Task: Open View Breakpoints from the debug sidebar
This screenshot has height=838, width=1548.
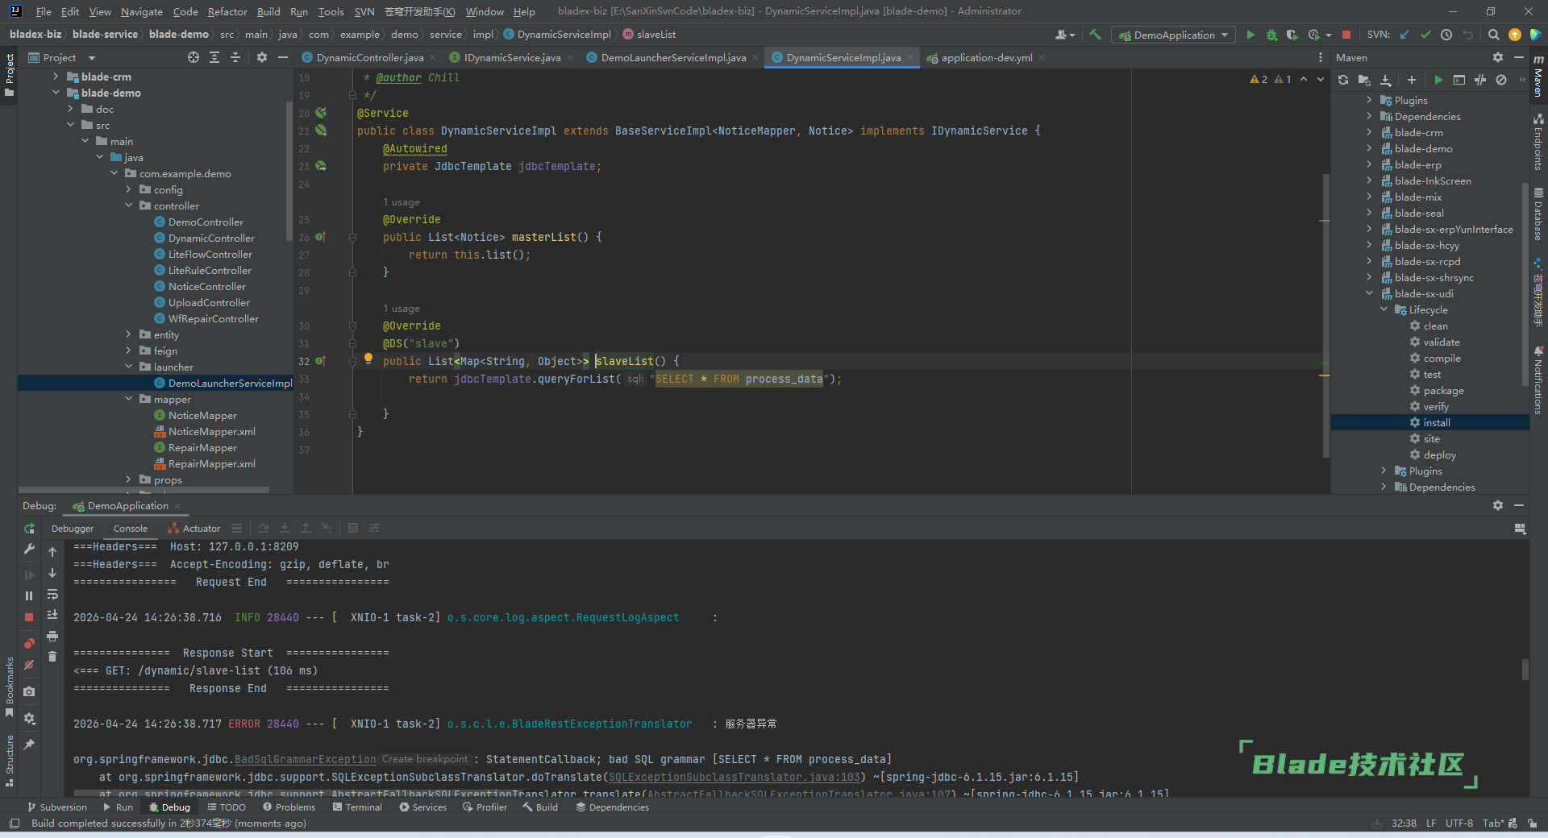Action: 29,643
